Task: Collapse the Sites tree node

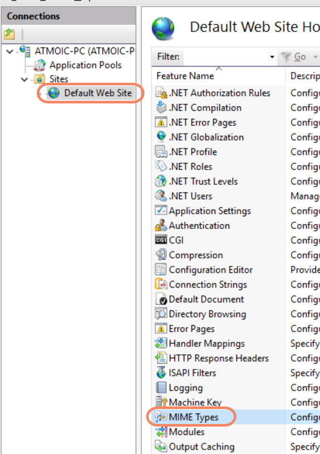Action: [x=24, y=80]
